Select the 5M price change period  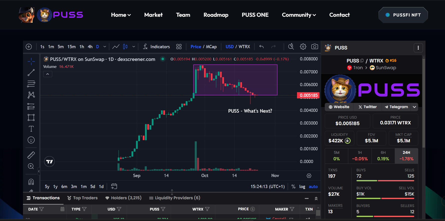pos(336,156)
